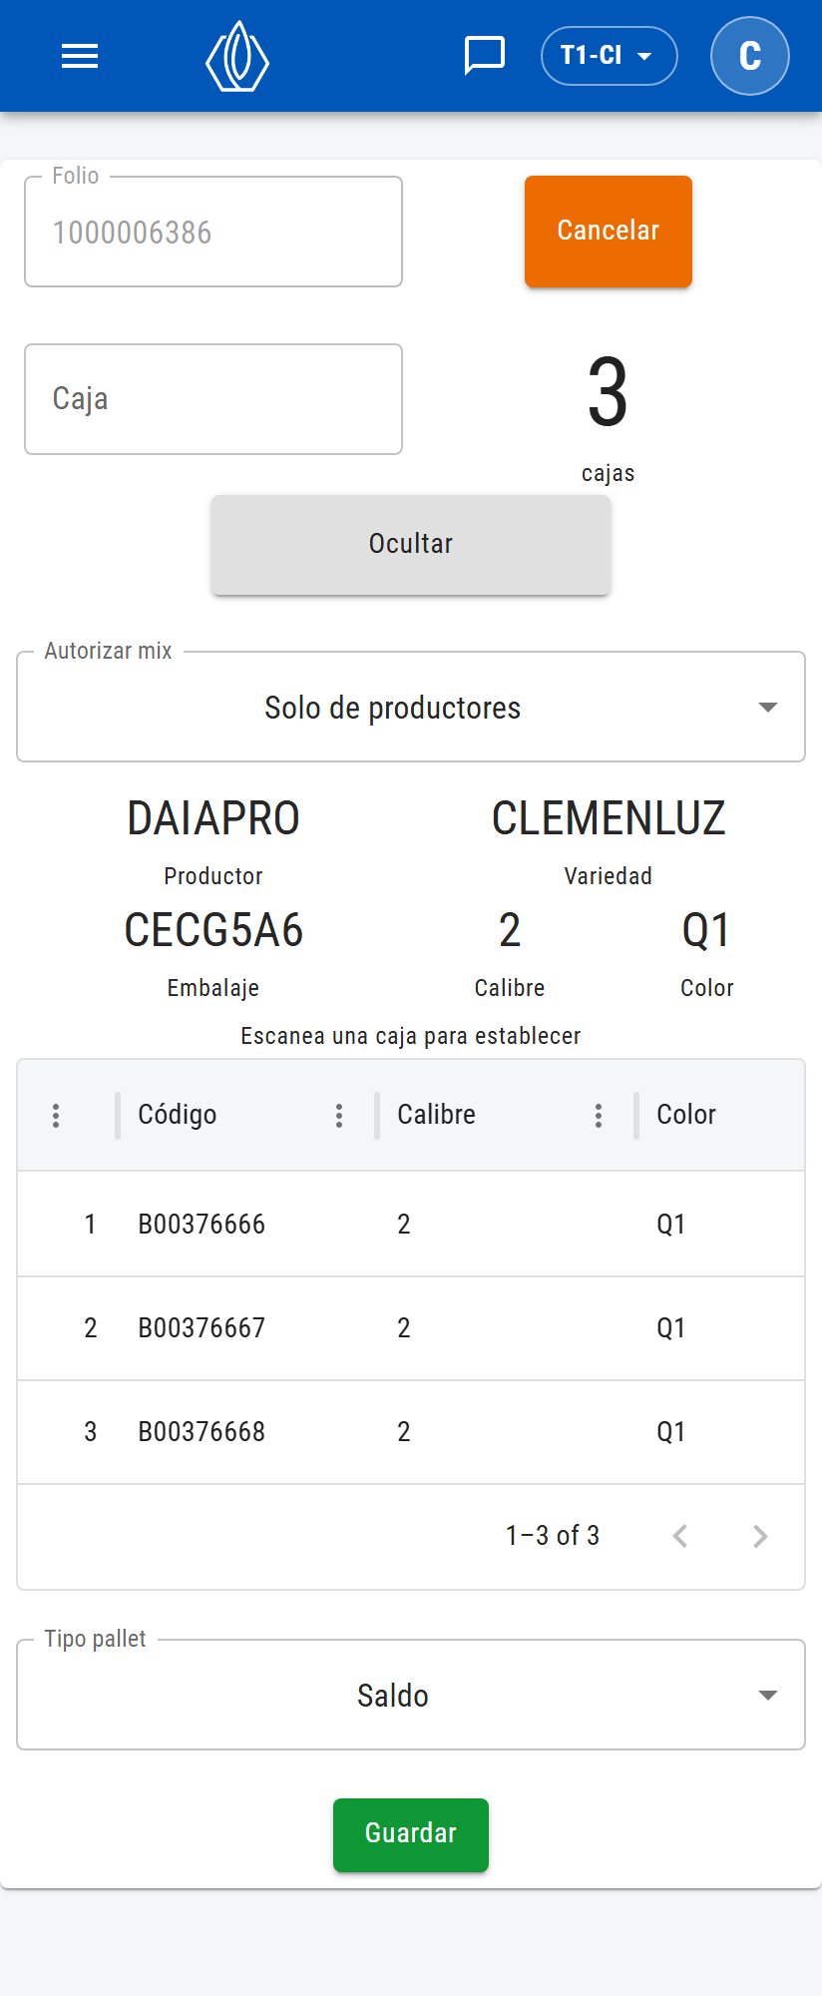Open the first column's three-dot menu
The width and height of the screenshot is (822, 1996).
pyautogui.click(x=56, y=1115)
